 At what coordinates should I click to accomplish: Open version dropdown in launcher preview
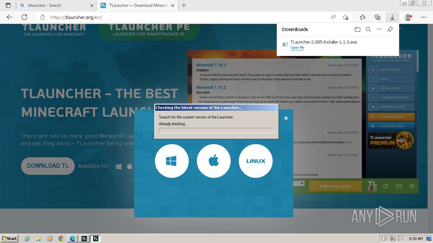point(302,183)
